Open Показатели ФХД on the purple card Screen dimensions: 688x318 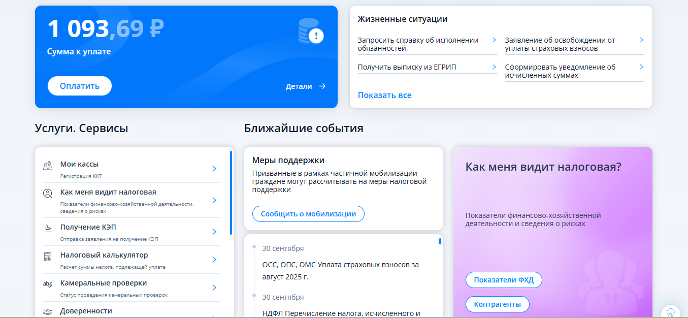tap(503, 279)
